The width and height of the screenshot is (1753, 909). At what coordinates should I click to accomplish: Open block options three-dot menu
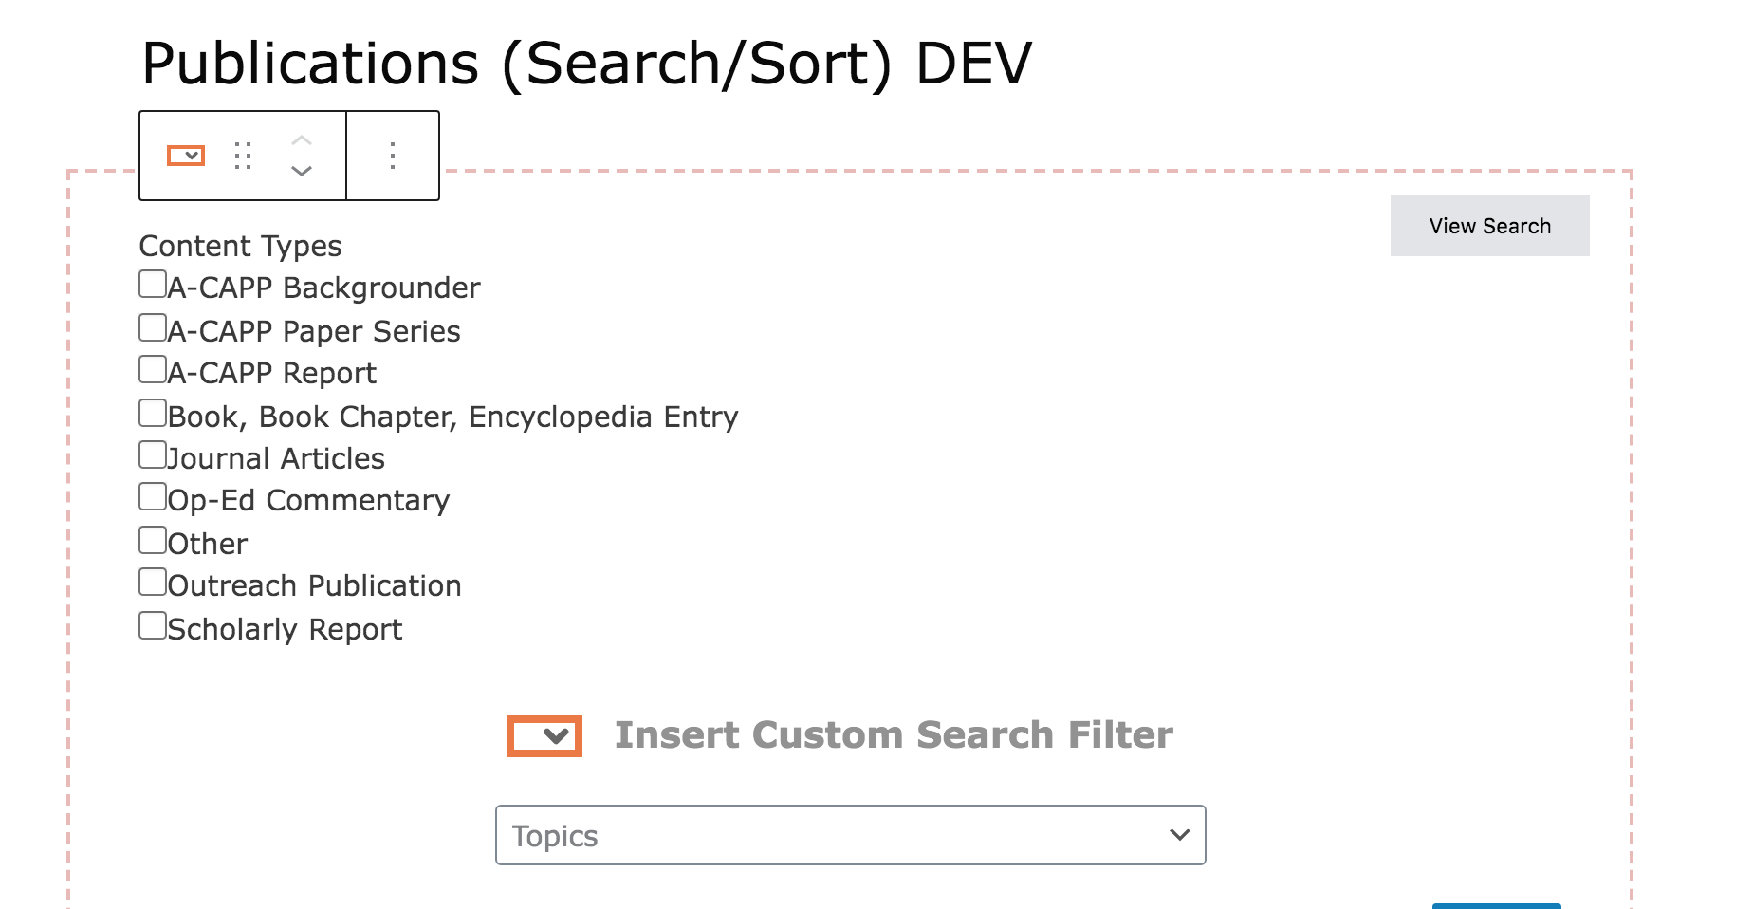coord(393,156)
